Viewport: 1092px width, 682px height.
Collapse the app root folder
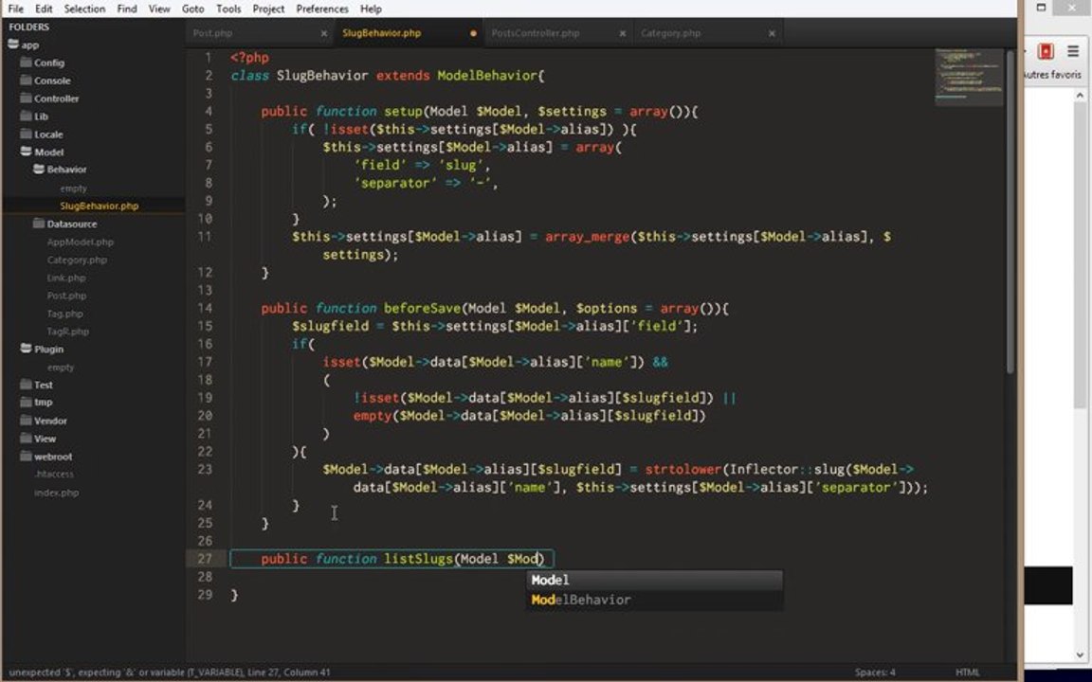click(x=23, y=45)
